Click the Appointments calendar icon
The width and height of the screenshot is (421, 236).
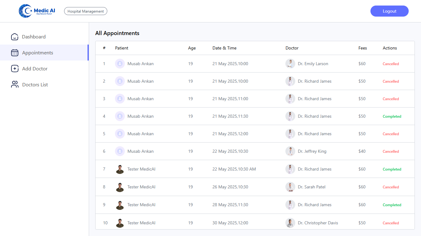click(15, 53)
